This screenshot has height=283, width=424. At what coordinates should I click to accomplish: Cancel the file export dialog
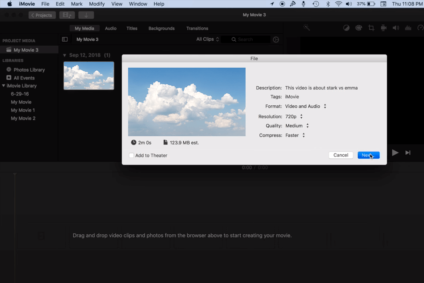[x=341, y=155]
